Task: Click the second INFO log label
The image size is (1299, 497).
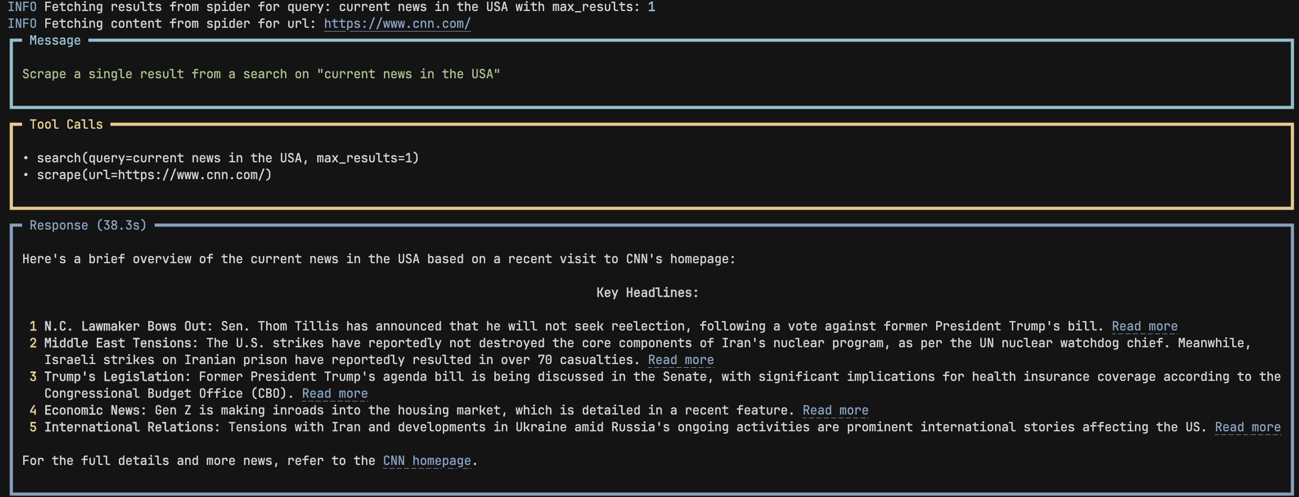Action: point(22,24)
